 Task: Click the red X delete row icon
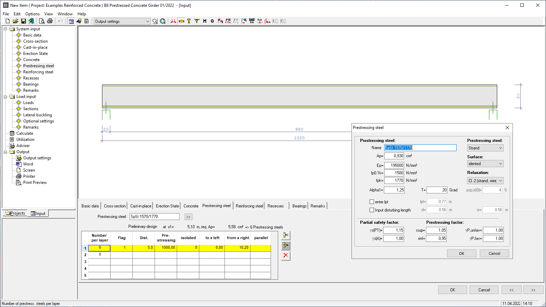click(x=286, y=255)
